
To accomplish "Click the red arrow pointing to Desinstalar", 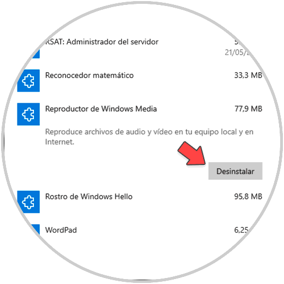I will (x=192, y=154).
